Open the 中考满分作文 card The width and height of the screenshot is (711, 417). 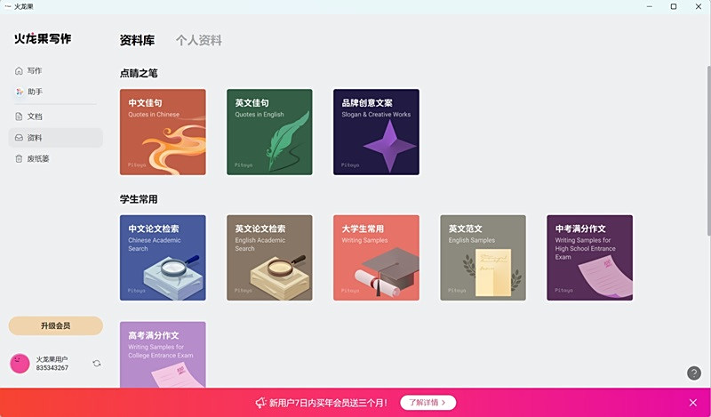point(589,258)
